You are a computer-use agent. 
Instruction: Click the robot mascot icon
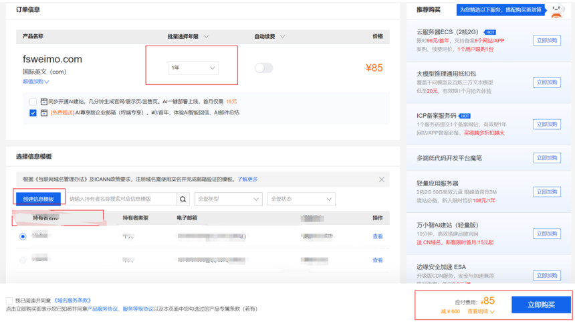(557, 10)
